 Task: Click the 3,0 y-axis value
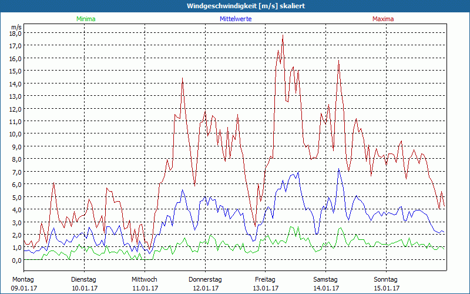(17, 222)
